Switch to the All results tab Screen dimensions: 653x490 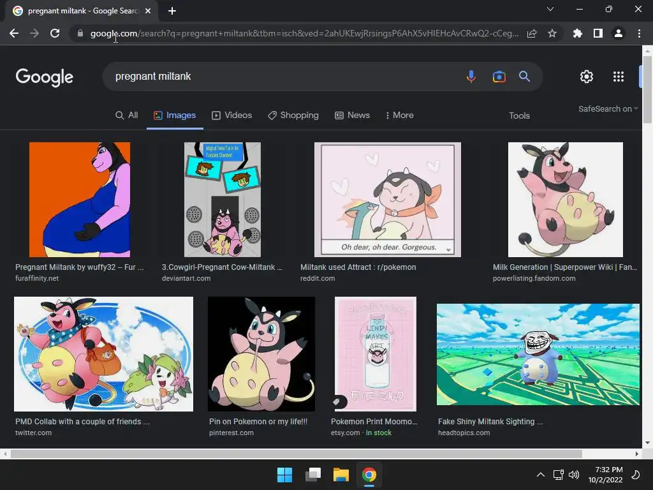point(126,115)
